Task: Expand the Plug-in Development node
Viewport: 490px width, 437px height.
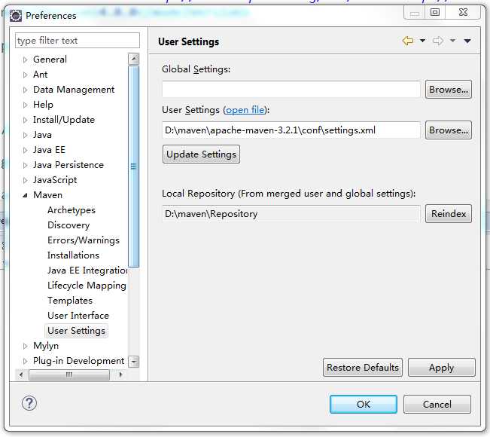Action: [26, 361]
